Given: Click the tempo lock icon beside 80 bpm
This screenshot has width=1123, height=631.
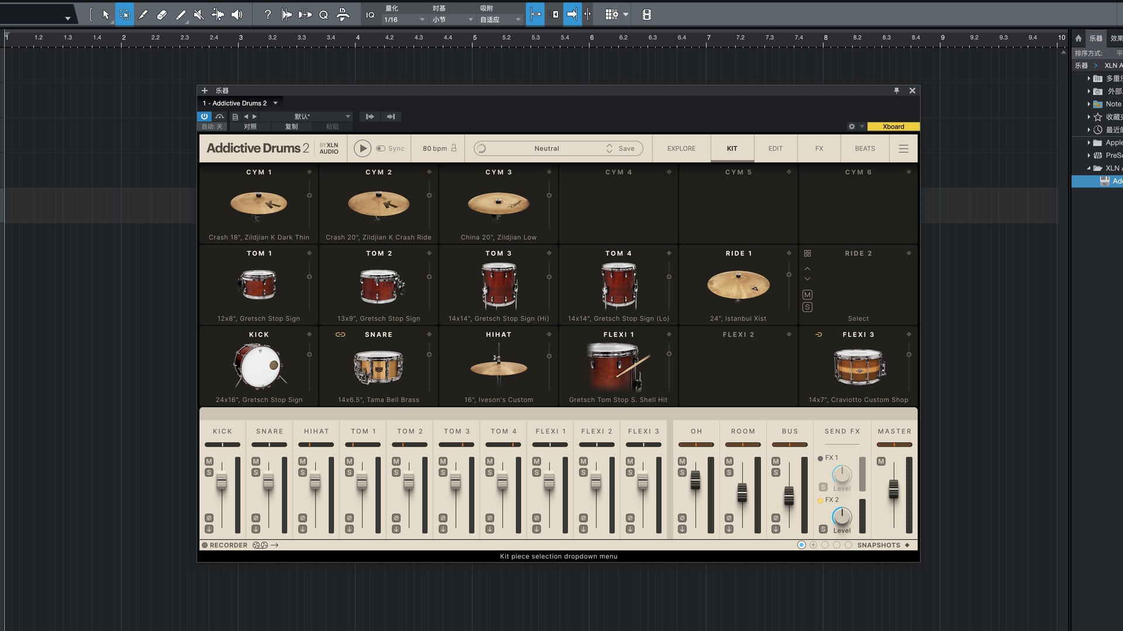Looking at the screenshot, I should coord(454,148).
